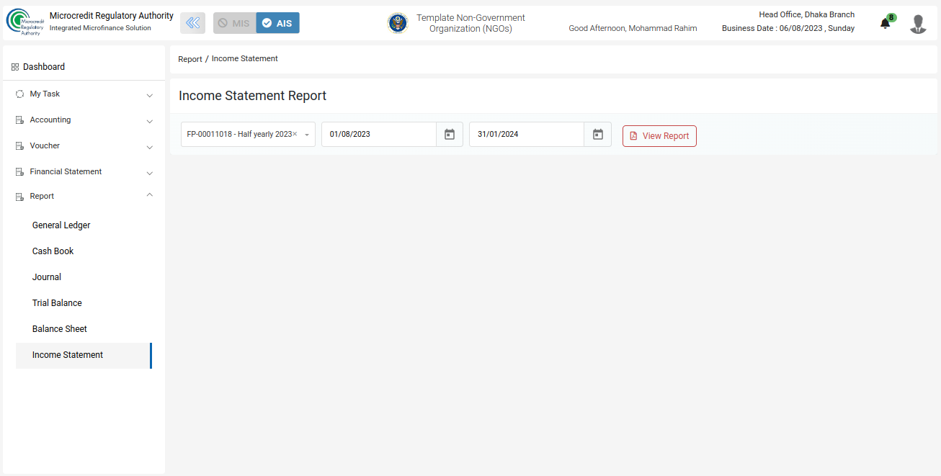The width and height of the screenshot is (941, 476).
Task: Click the View Report button
Action: tap(659, 136)
